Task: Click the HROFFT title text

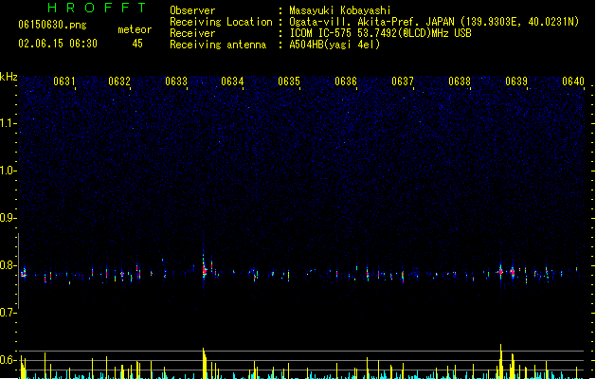Action: pyautogui.click(x=97, y=8)
